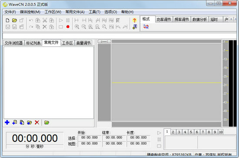
Task: Click the large 00:00.000 time display
Action: pos(35,138)
